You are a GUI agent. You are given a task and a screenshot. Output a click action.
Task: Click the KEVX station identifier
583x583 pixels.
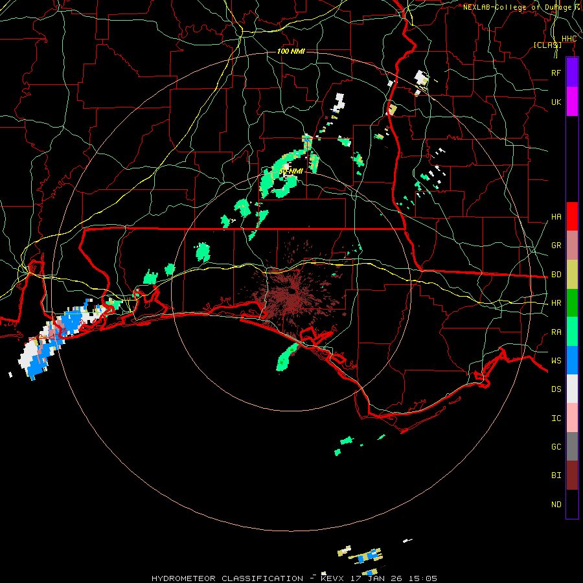pos(334,578)
